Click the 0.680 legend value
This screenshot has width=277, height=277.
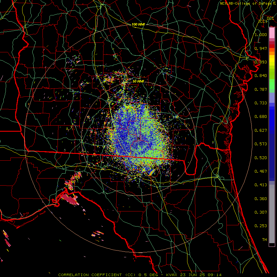[261, 117]
